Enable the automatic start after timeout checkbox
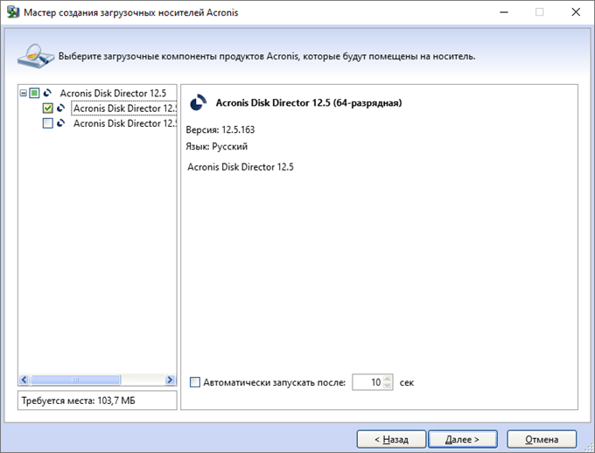Image resolution: width=595 pixels, height=453 pixels. [x=194, y=382]
